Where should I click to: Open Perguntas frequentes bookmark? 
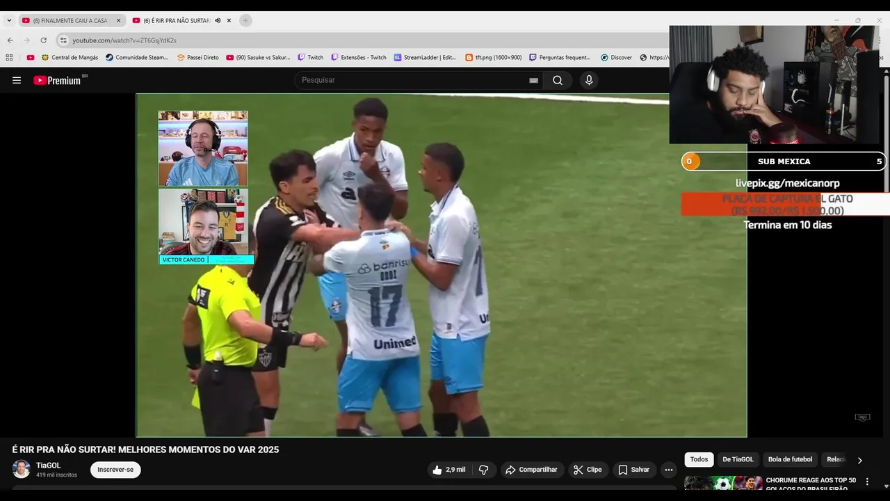(560, 58)
